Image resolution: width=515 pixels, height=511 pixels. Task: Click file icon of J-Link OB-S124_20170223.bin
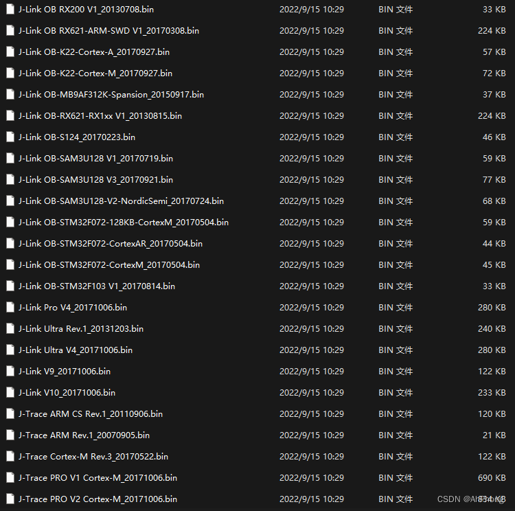10,137
